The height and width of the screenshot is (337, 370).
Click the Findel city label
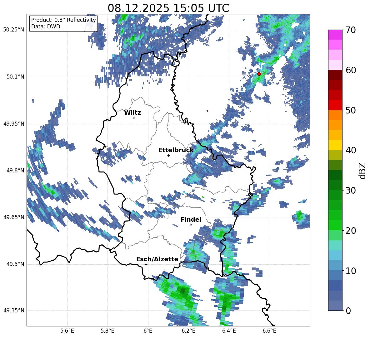191,219
